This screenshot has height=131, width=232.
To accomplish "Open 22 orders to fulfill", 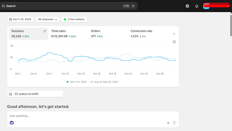I will pos(35,94).
